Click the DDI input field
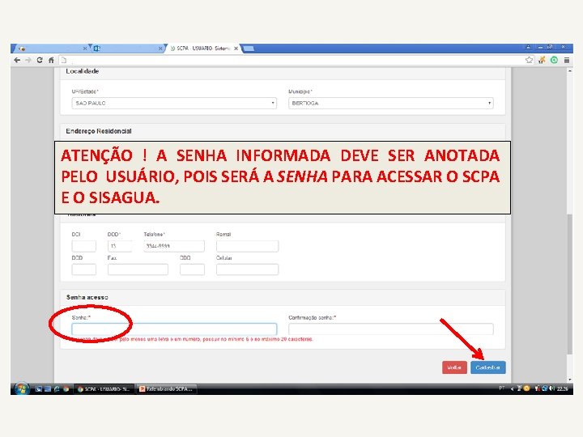Screen dimensions: 583x437 pos(83,246)
